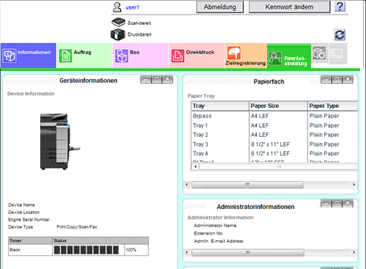Click the Device Location label
The height and width of the screenshot is (269, 366).
(23, 213)
